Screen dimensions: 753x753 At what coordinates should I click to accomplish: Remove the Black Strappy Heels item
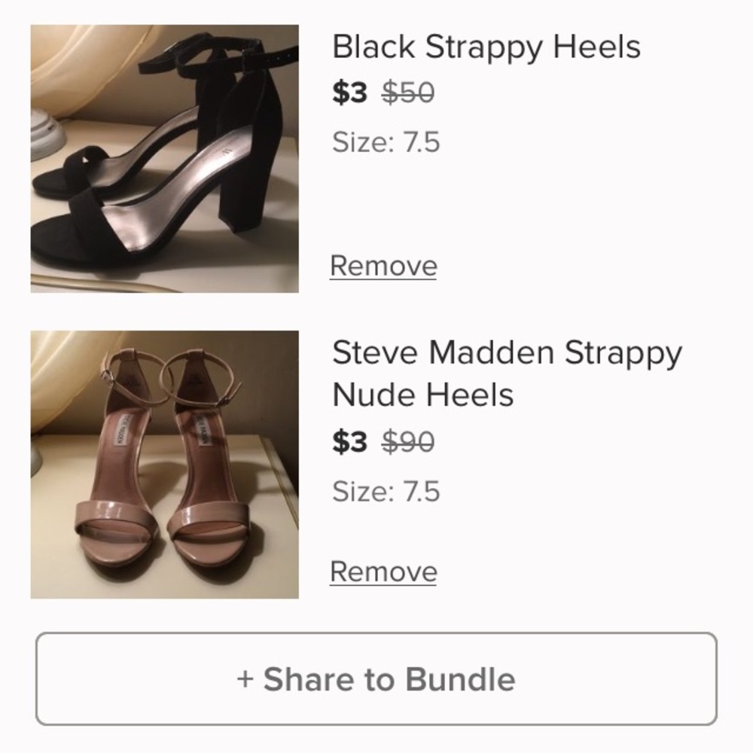pos(383,266)
